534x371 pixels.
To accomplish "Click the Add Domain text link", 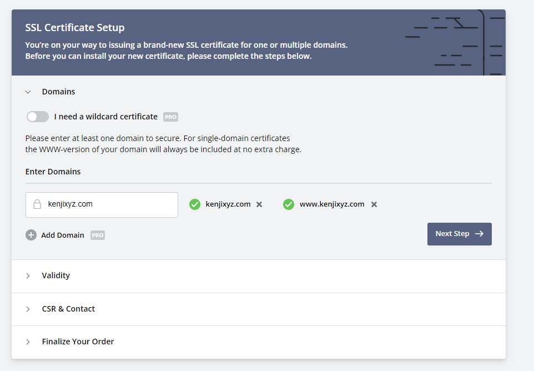I will click(63, 235).
